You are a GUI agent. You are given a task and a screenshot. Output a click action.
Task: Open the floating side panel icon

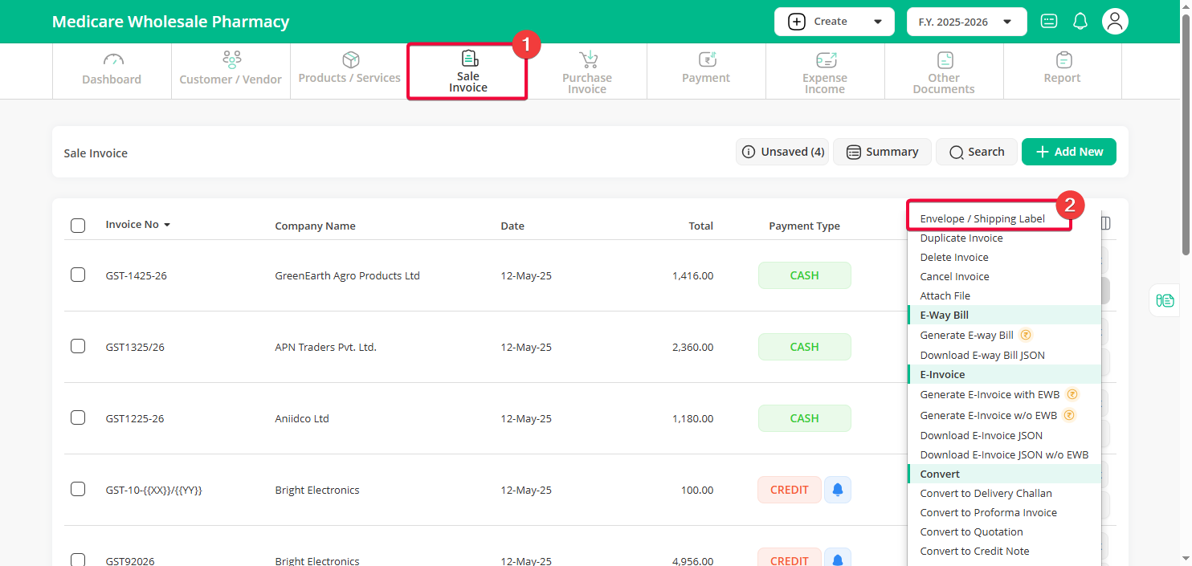point(1165,300)
